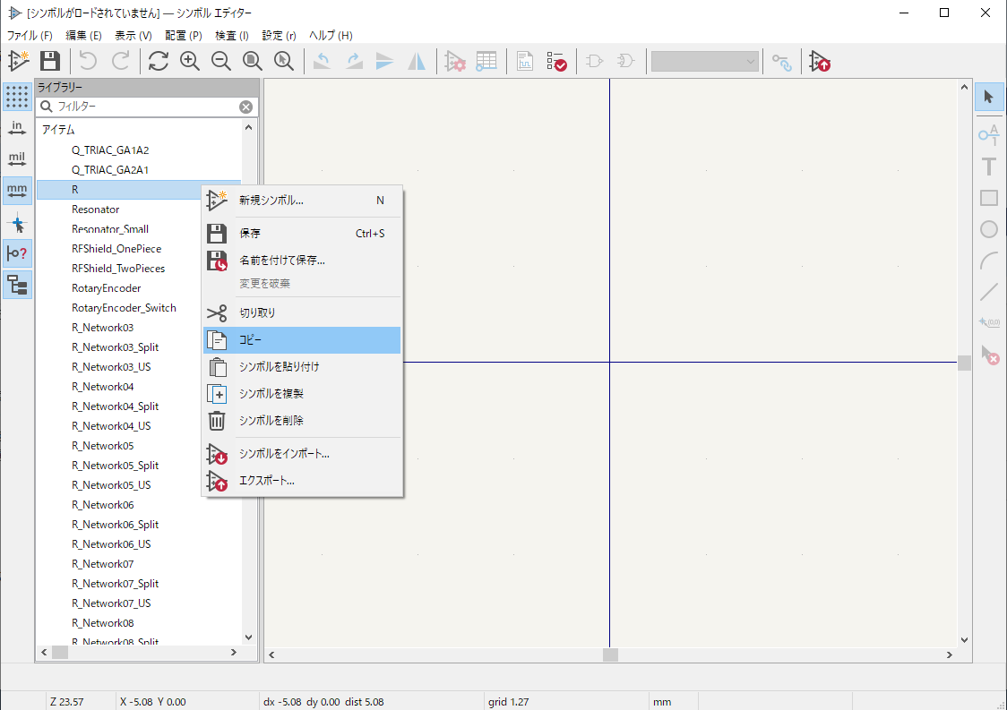The width and height of the screenshot is (1007, 710).
Task: Switch units to millimeters
Action: [x=17, y=191]
